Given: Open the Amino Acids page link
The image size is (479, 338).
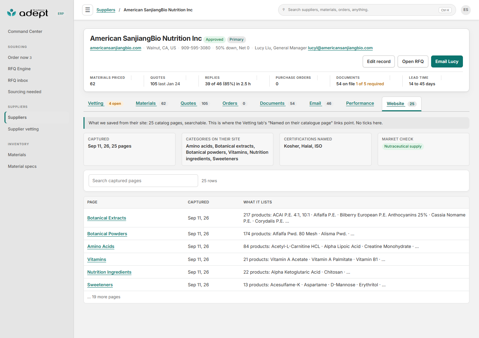Looking at the screenshot, I should click(101, 247).
